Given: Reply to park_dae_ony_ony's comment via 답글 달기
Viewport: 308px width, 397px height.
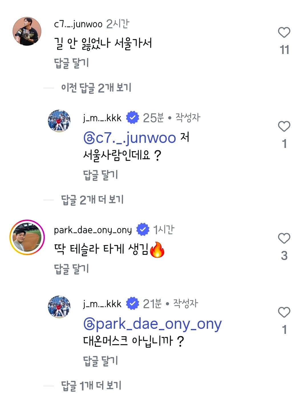Looking at the screenshot, I should [x=71, y=269].
